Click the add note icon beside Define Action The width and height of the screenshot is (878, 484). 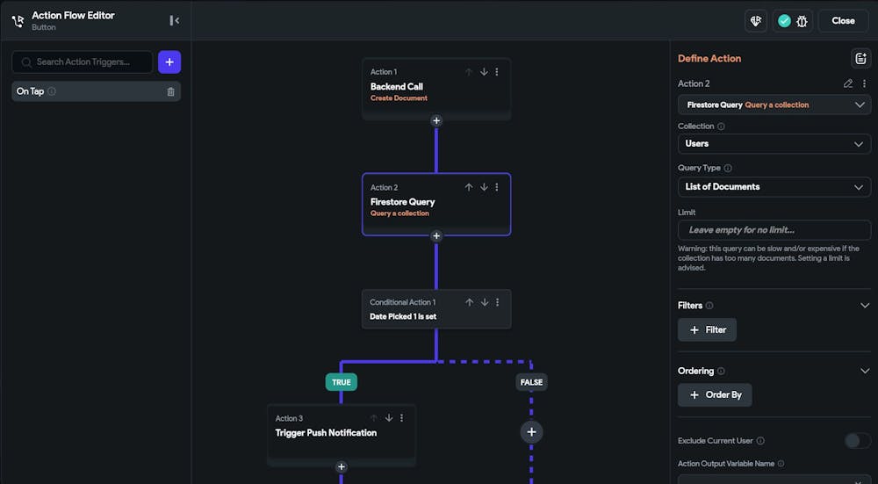(x=860, y=59)
